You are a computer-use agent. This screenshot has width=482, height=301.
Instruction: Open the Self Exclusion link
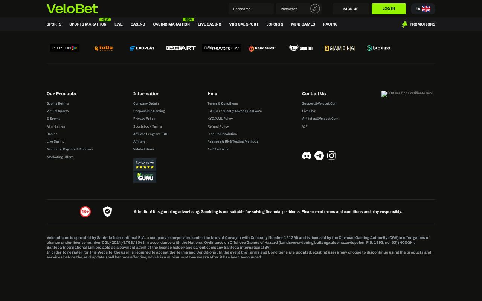click(x=218, y=149)
